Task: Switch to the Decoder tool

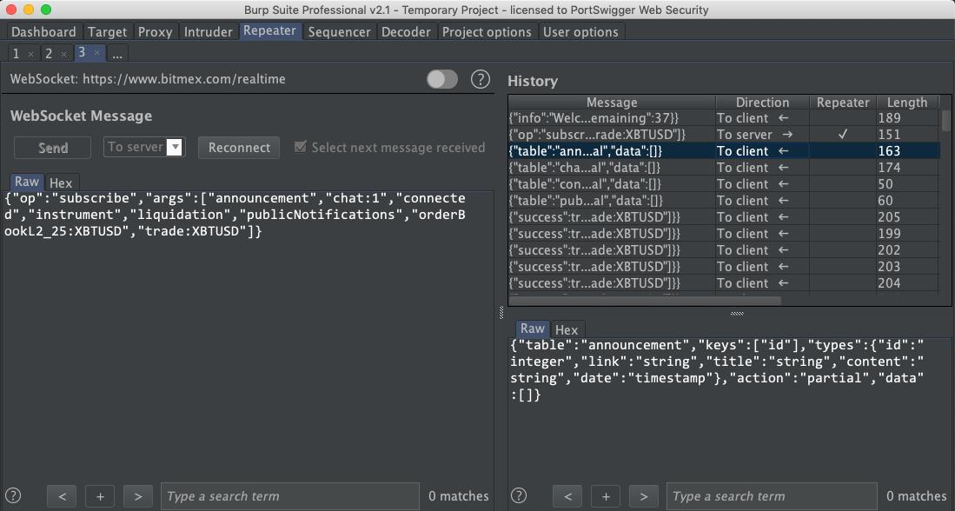Action: [x=406, y=31]
